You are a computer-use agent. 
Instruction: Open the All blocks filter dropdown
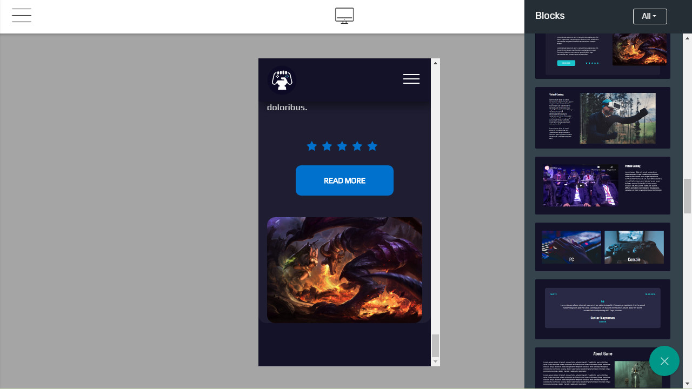pyautogui.click(x=650, y=16)
